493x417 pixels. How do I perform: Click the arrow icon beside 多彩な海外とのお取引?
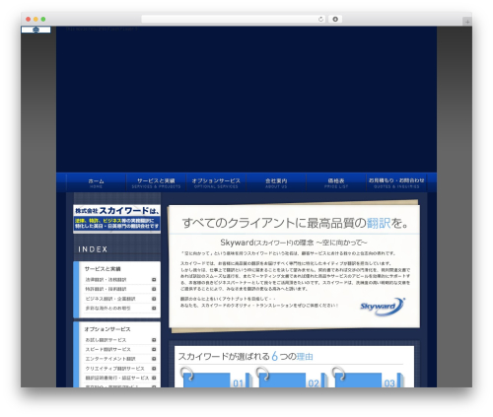tap(154, 309)
